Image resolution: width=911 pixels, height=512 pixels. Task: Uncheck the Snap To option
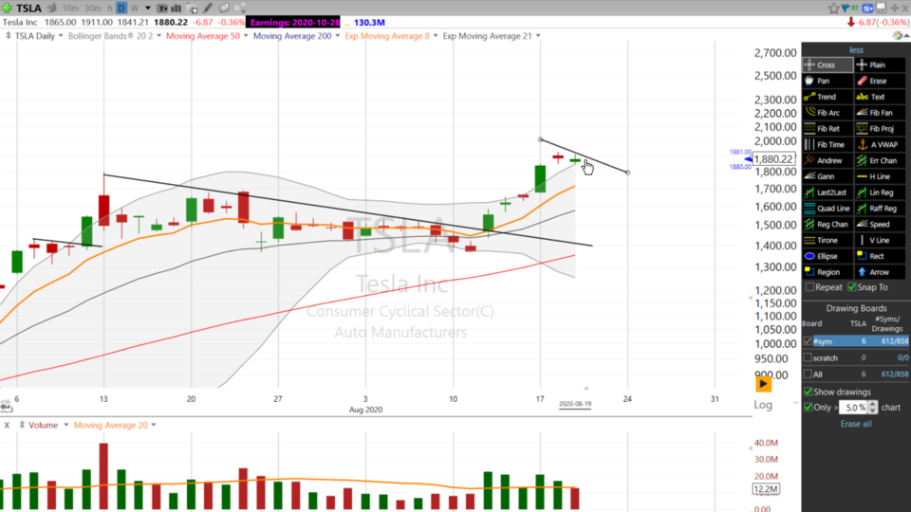(x=852, y=287)
